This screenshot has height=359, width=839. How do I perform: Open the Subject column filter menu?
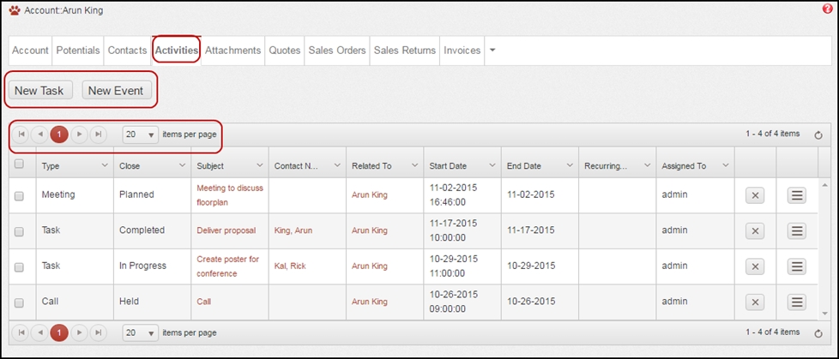point(260,165)
